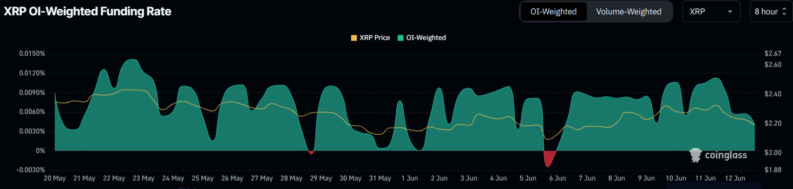
Task: Click the 20 May date label
Action: 55,178
